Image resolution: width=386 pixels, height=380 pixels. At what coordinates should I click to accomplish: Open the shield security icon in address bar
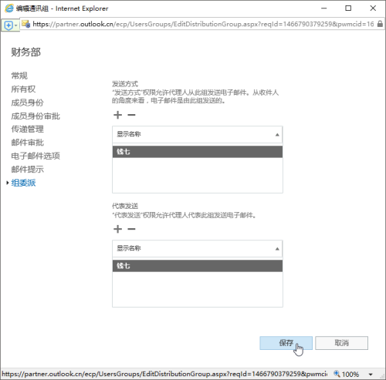[x=8, y=25]
